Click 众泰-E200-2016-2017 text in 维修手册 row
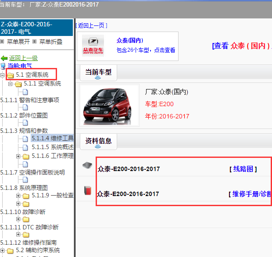The height and width of the screenshot is (257, 272). (x=128, y=194)
